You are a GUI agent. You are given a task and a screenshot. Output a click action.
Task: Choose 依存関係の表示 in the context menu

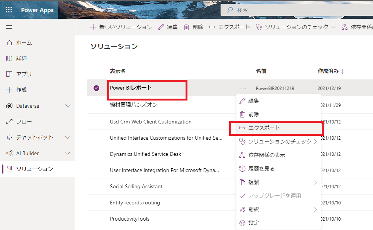(x=279, y=155)
